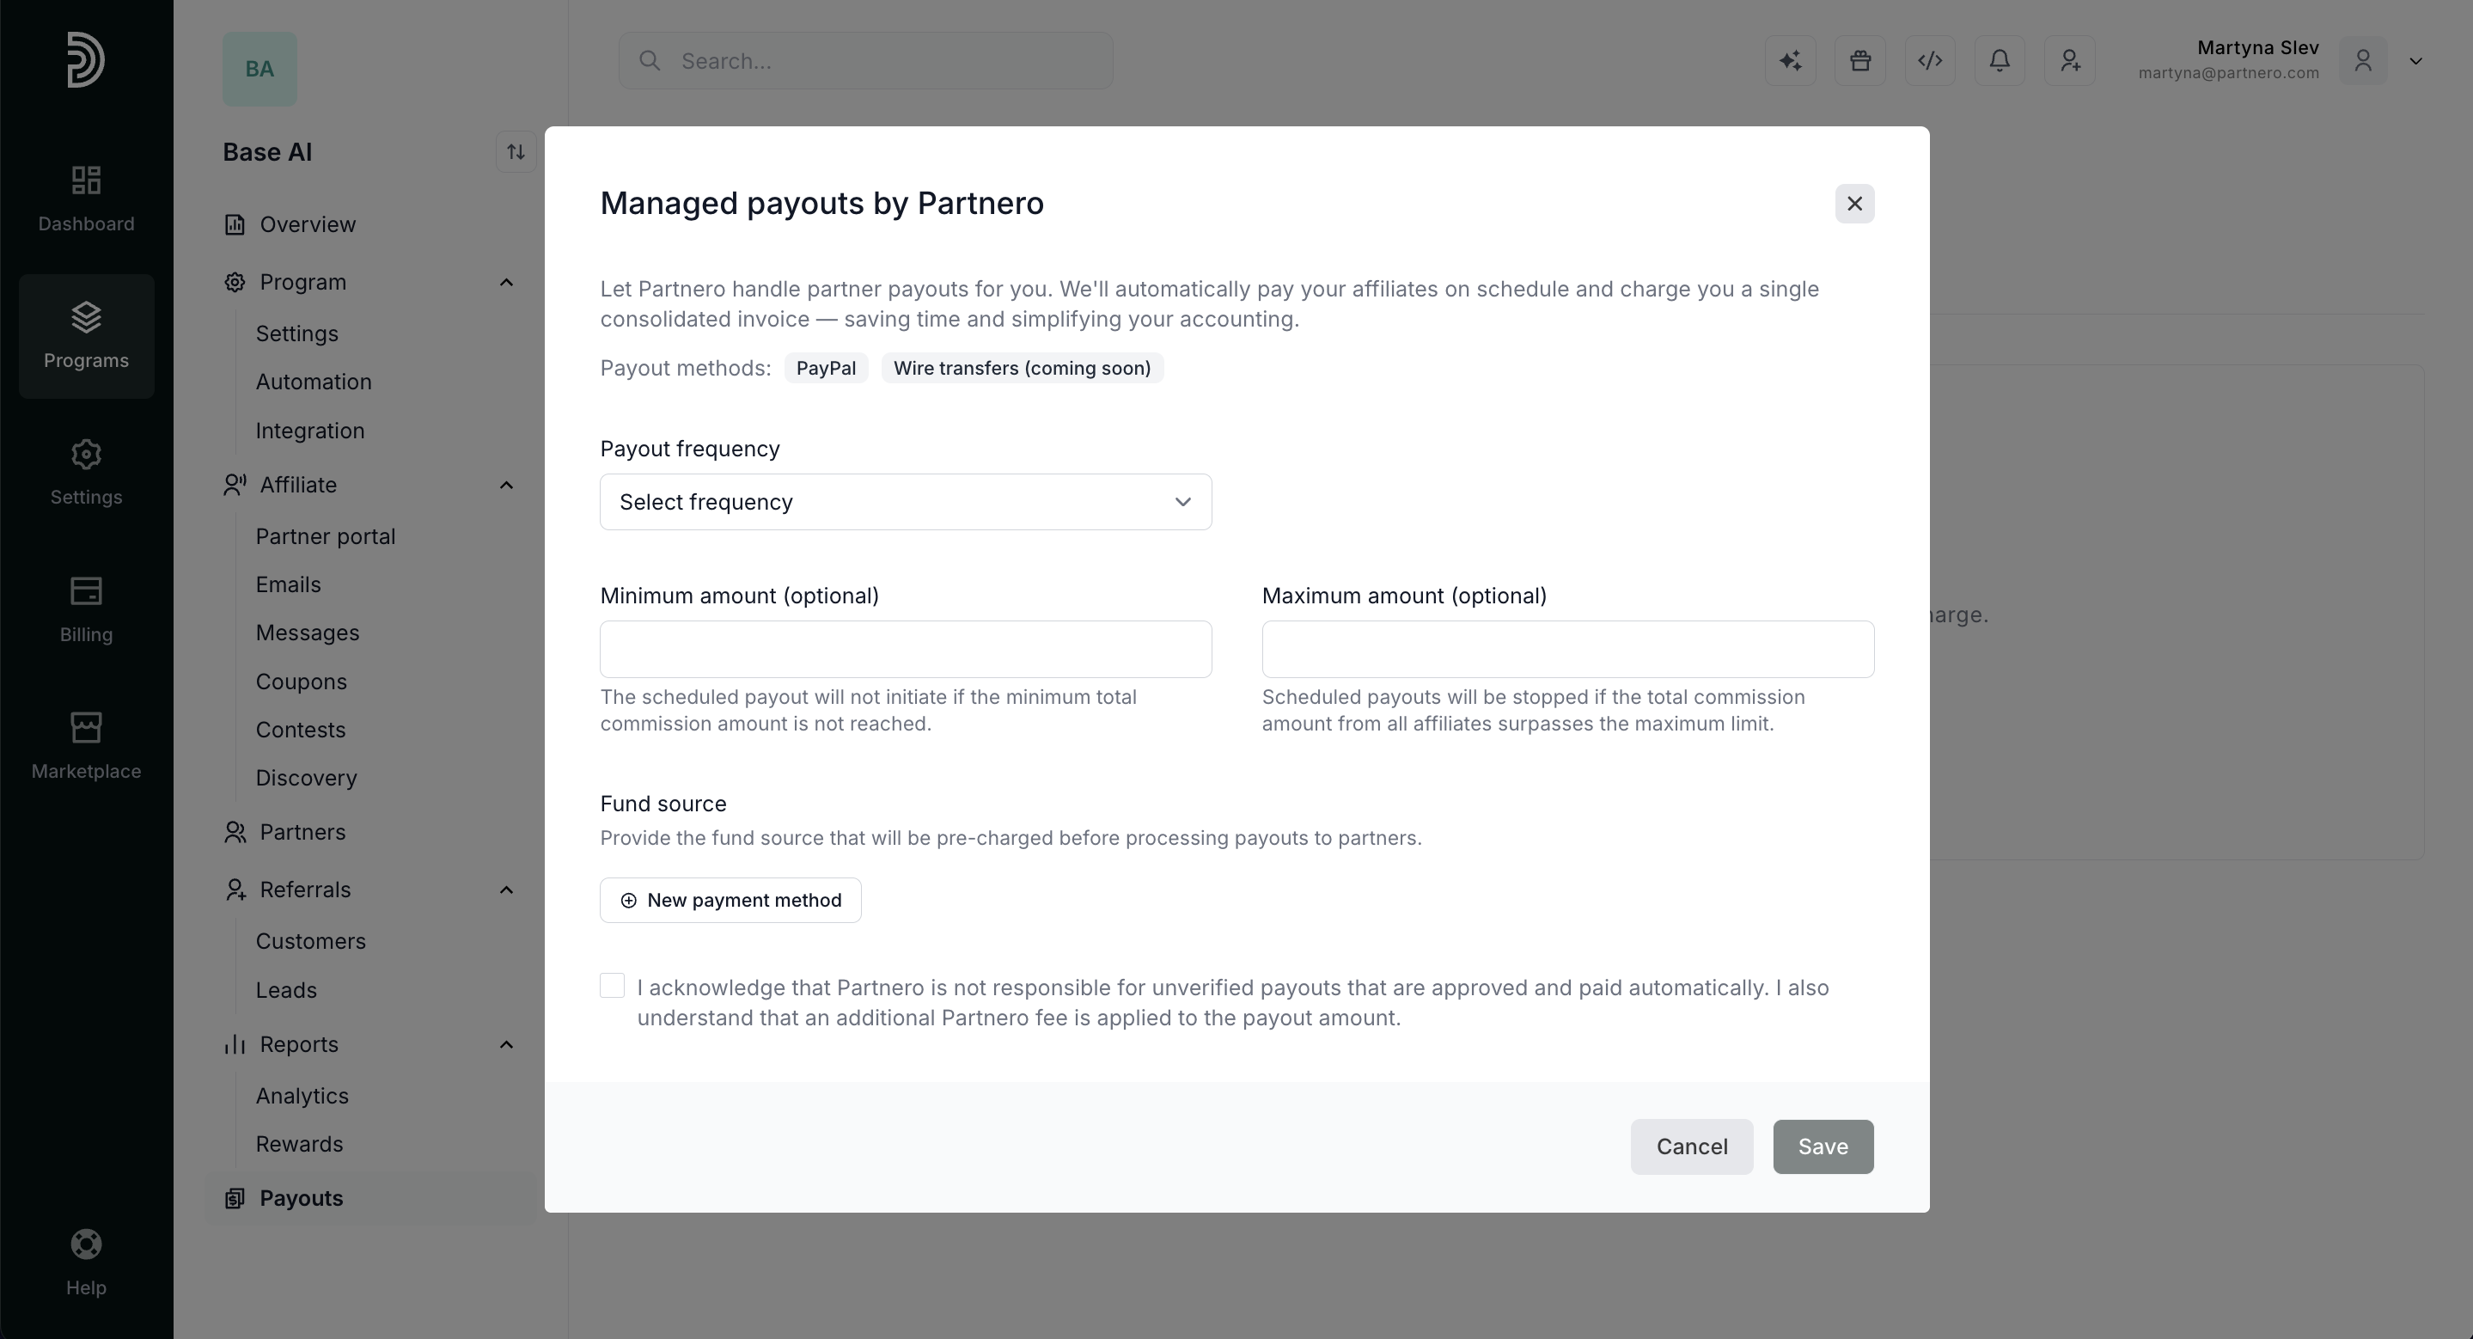Click the AI sparkle icon in header
The height and width of the screenshot is (1339, 2473).
pos(1791,61)
